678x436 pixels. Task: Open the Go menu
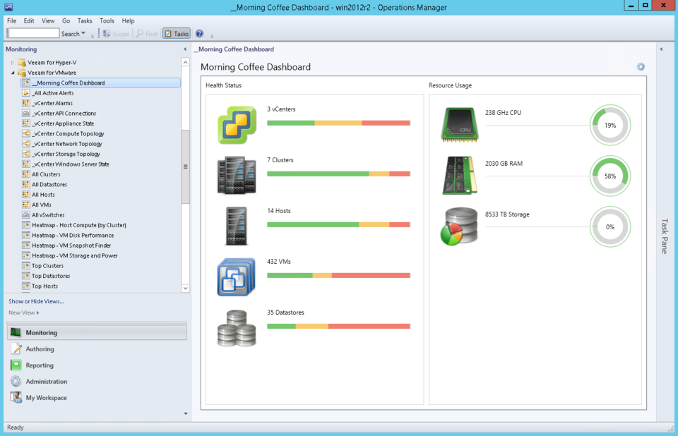pyautogui.click(x=66, y=20)
